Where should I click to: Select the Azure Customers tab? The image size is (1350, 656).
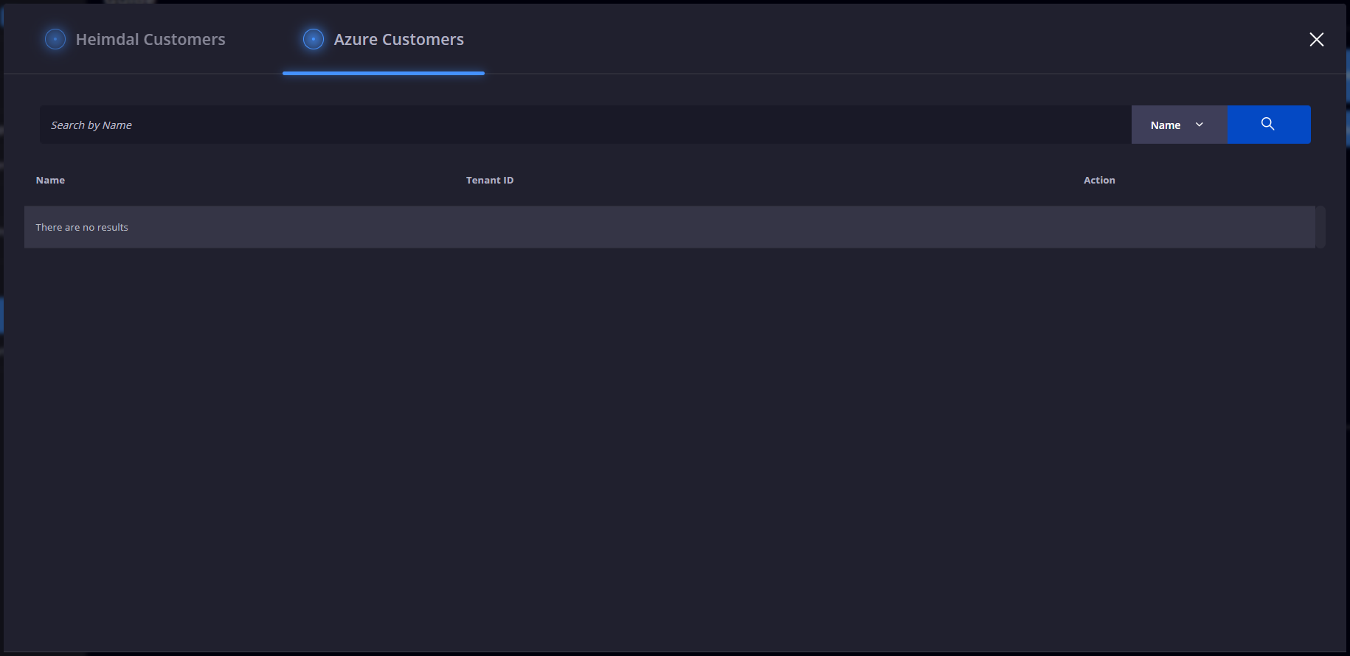[384, 39]
